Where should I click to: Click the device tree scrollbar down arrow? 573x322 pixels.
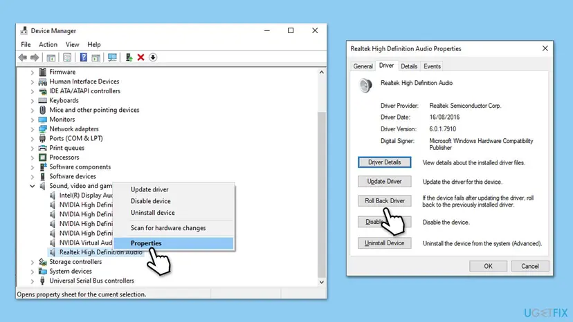coord(322,282)
